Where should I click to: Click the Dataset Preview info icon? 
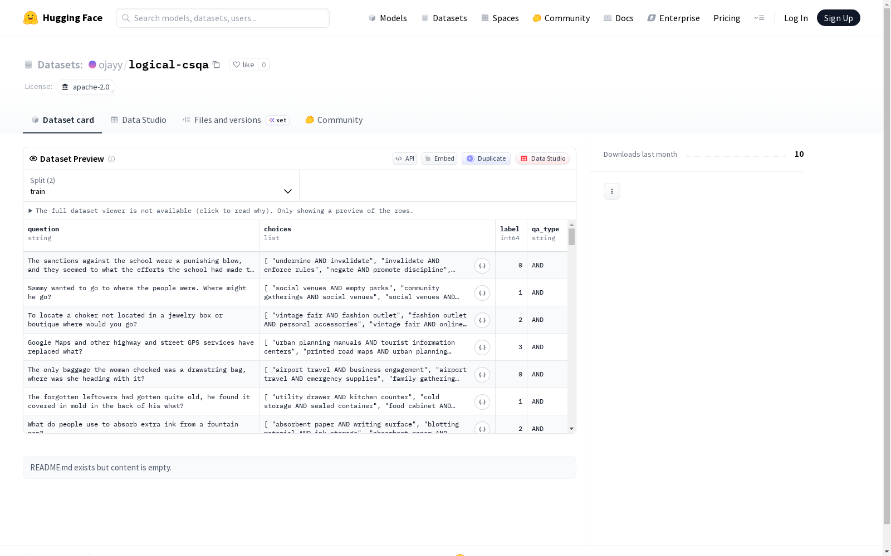click(111, 159)
